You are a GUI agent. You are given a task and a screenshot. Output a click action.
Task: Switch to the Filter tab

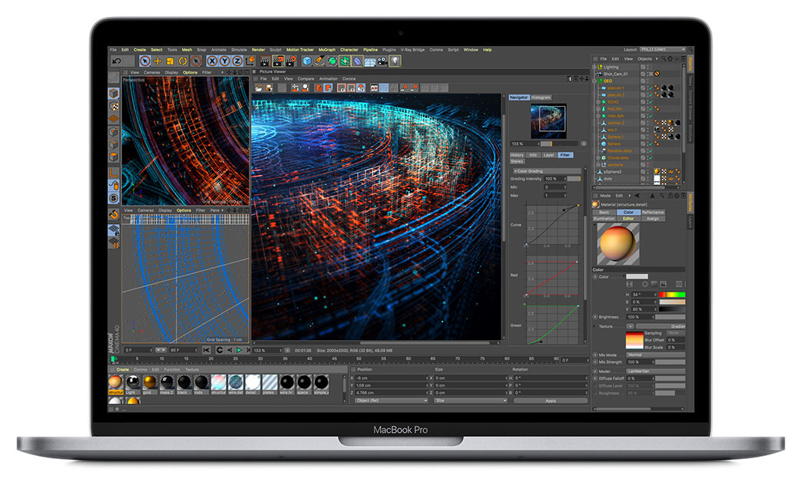tap(565, 155)
